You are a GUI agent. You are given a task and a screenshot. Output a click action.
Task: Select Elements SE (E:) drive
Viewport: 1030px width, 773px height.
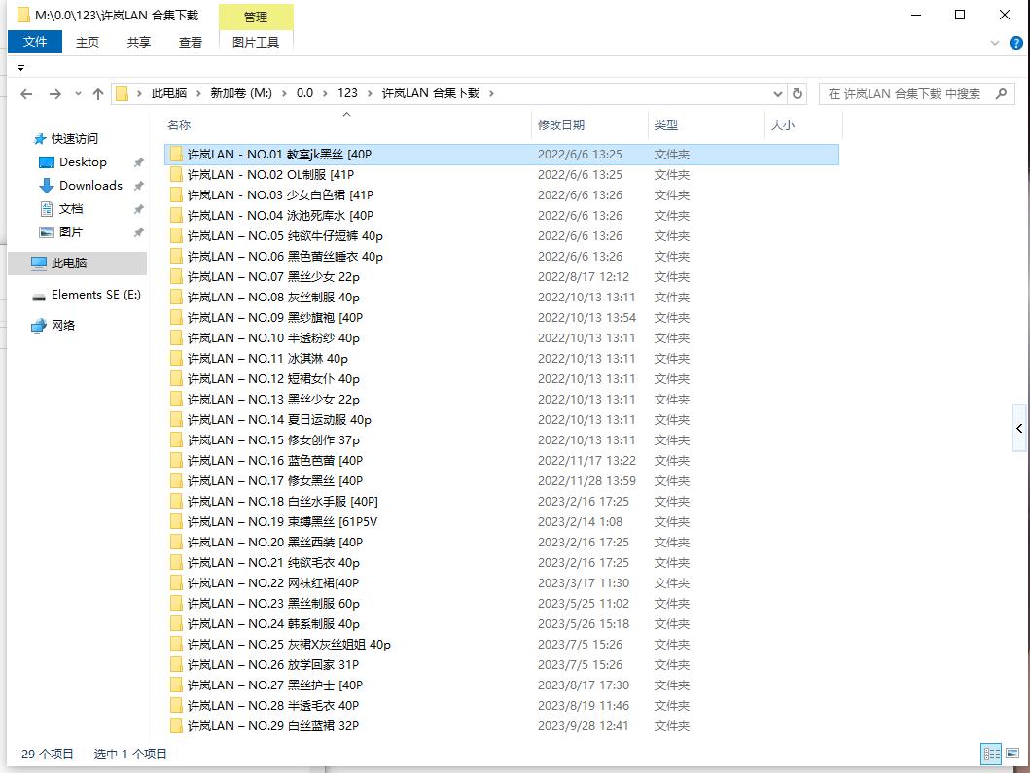tap(96, 295)
